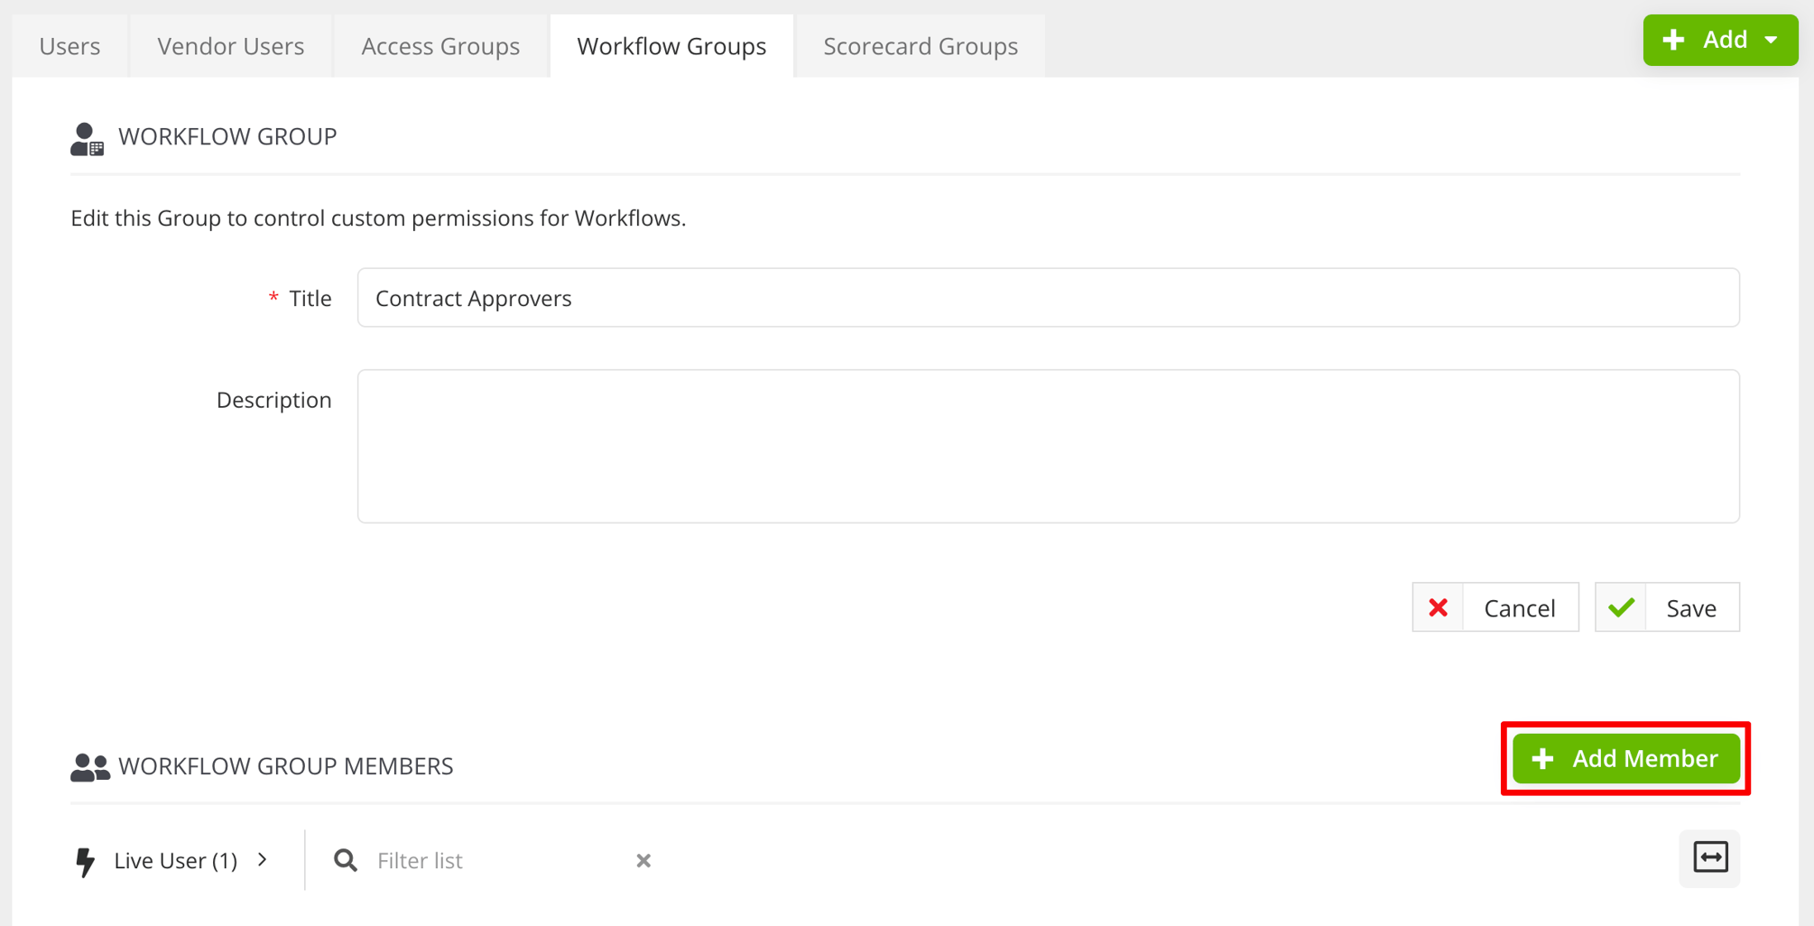This screenshot has height=926, width=1814.
Task: Click the green checkmark on Save
Action: [x=1620, y=607]
